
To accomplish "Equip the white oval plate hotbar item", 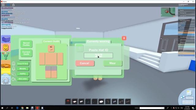I will point(101,101).
